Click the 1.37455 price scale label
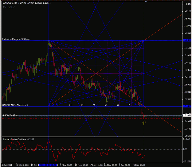192x167 pixels. click(x=187, y=70)
